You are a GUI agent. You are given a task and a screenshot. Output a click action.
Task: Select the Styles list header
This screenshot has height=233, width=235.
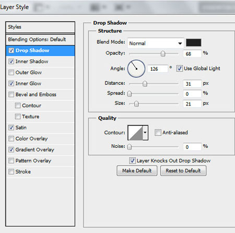point(40,27)
